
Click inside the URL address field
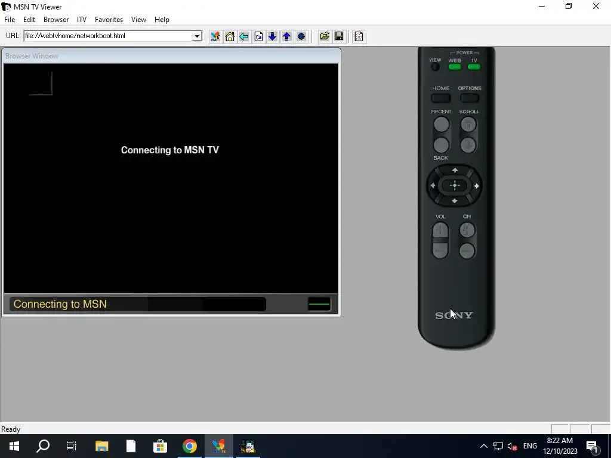109,36
